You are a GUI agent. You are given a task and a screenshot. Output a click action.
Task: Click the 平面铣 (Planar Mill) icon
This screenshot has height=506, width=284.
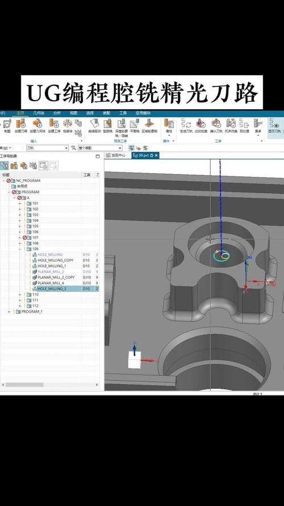click(134, 124)
